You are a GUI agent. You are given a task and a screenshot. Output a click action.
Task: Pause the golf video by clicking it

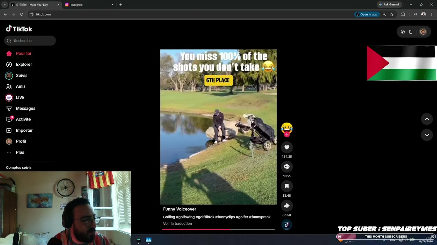pos(218,127)
